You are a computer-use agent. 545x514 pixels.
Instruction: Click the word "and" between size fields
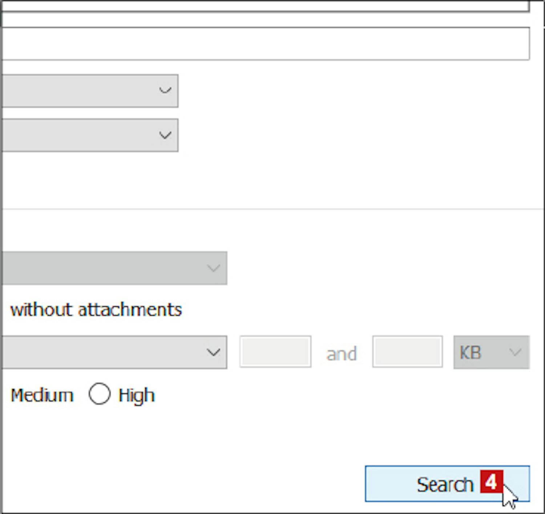click(342, 354)
